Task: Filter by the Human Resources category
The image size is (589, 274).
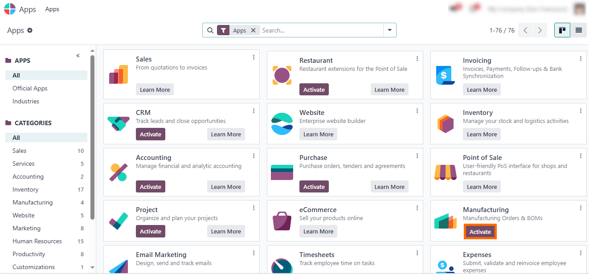Action: [x=46, y=241]
